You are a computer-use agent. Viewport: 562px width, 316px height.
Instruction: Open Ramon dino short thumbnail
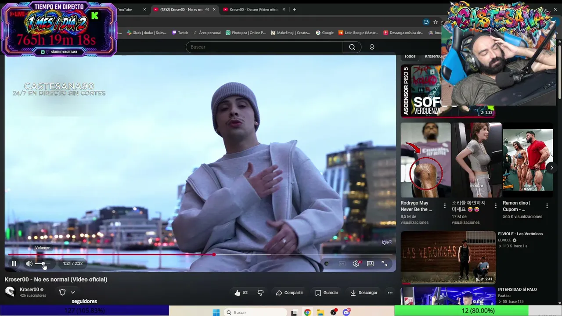pos(528,160)
